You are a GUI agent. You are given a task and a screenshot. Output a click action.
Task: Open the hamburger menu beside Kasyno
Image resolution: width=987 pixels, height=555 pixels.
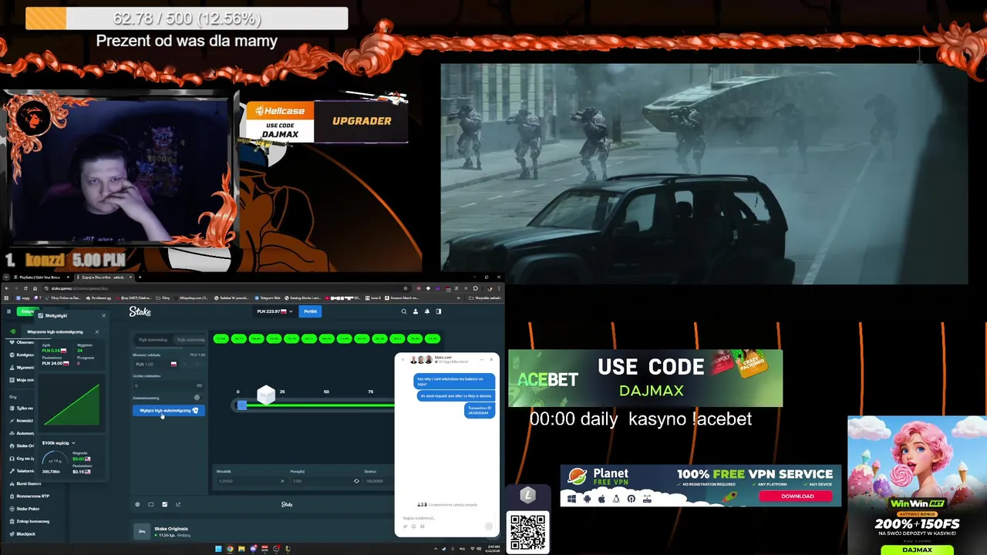[x=8, y=311]
